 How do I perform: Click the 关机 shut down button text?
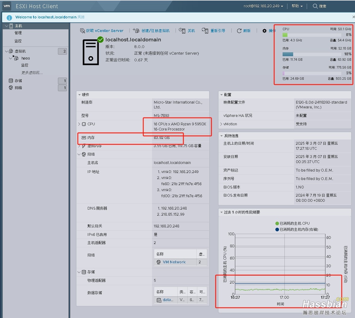click(x=191, y=31)
